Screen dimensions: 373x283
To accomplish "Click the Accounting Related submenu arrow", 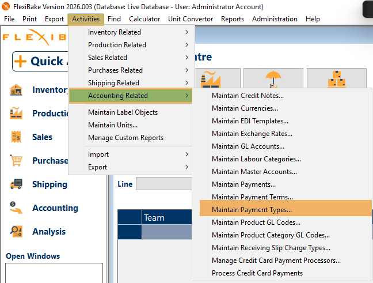I will point(186,96).
